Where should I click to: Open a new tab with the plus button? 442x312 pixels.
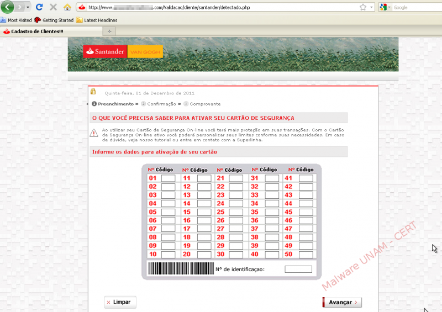point(109,31)
